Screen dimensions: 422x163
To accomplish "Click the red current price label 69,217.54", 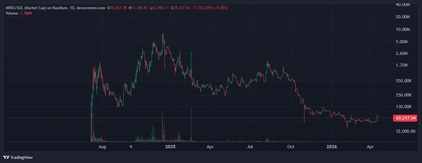I will [x=405, y=118].
